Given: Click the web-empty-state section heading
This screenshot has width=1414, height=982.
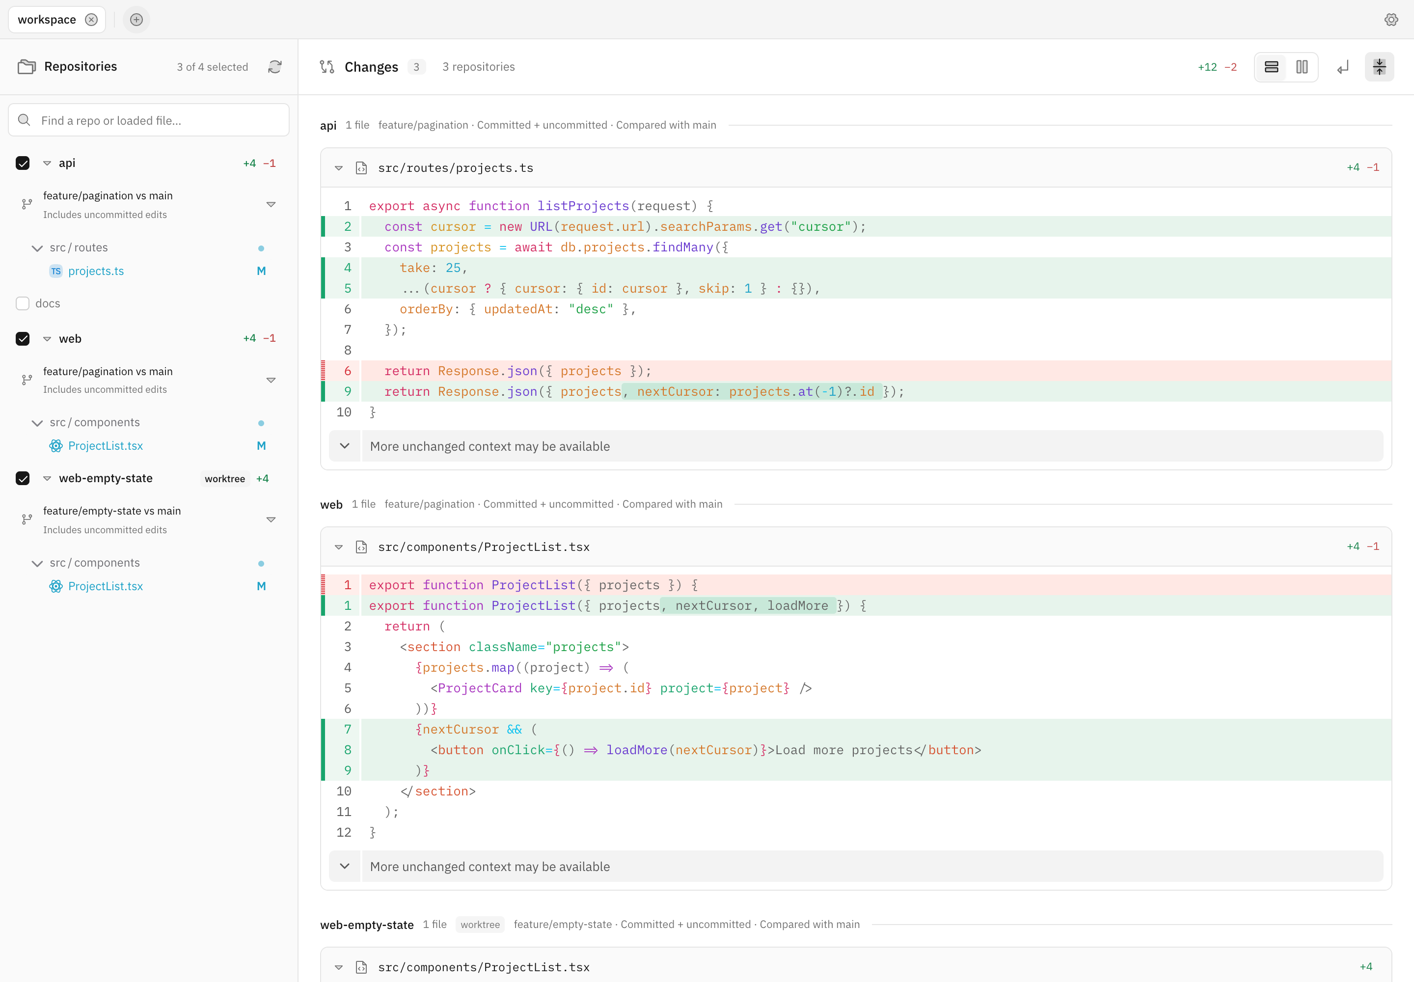Looking at the screenshot, I should click(x=367, y=925).
